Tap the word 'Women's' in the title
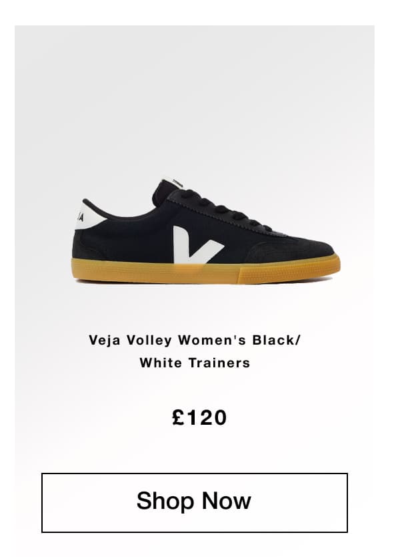 point(212,341)
